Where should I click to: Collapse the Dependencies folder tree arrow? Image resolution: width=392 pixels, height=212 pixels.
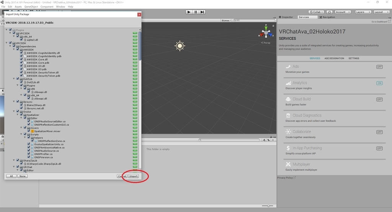click(10, 46)
